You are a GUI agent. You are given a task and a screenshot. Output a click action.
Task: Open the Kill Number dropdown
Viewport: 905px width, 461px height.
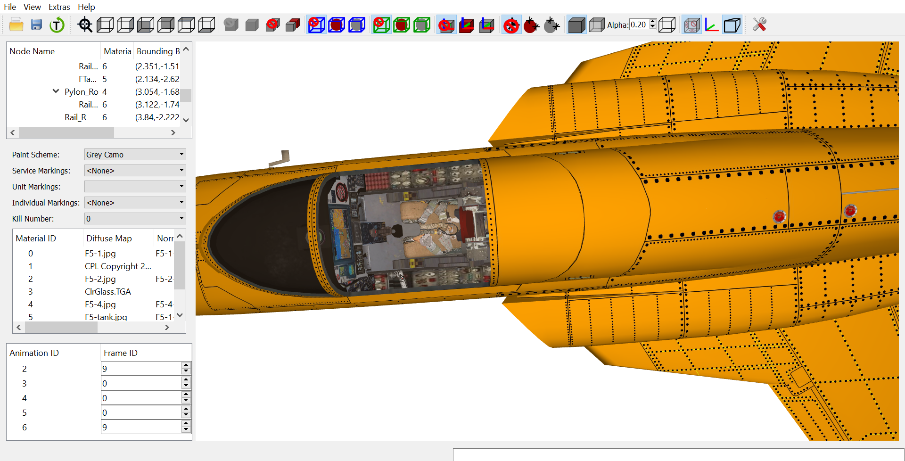pyautogui.click(x=135, y=219)
